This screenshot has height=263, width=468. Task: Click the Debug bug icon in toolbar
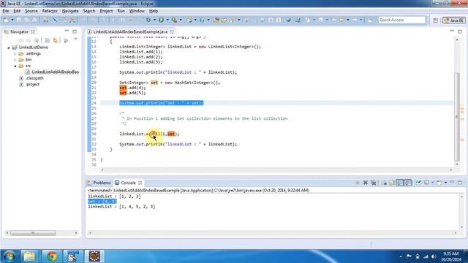coord(148,20)
